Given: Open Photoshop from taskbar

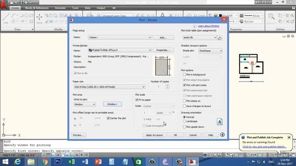Looking at the screenshot, I should coord(58,161).
